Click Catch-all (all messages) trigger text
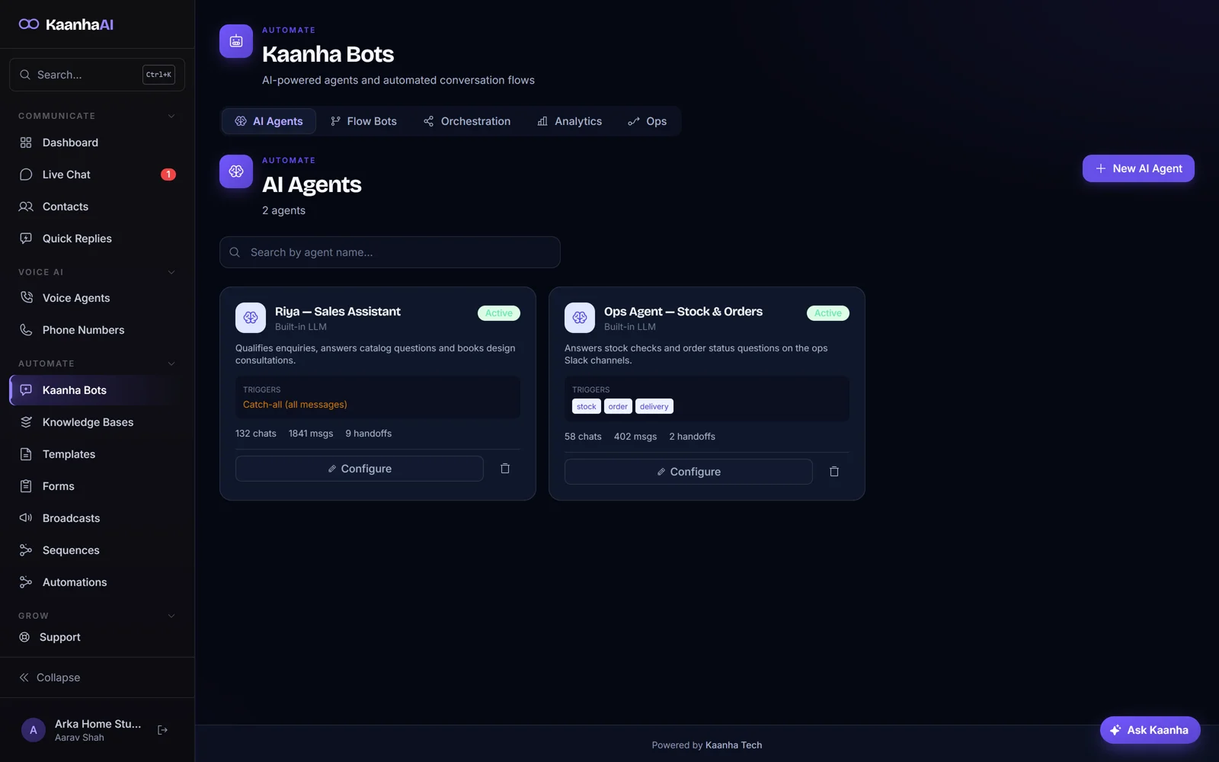The image size is (1219, 762). click(x=295, y=405)
